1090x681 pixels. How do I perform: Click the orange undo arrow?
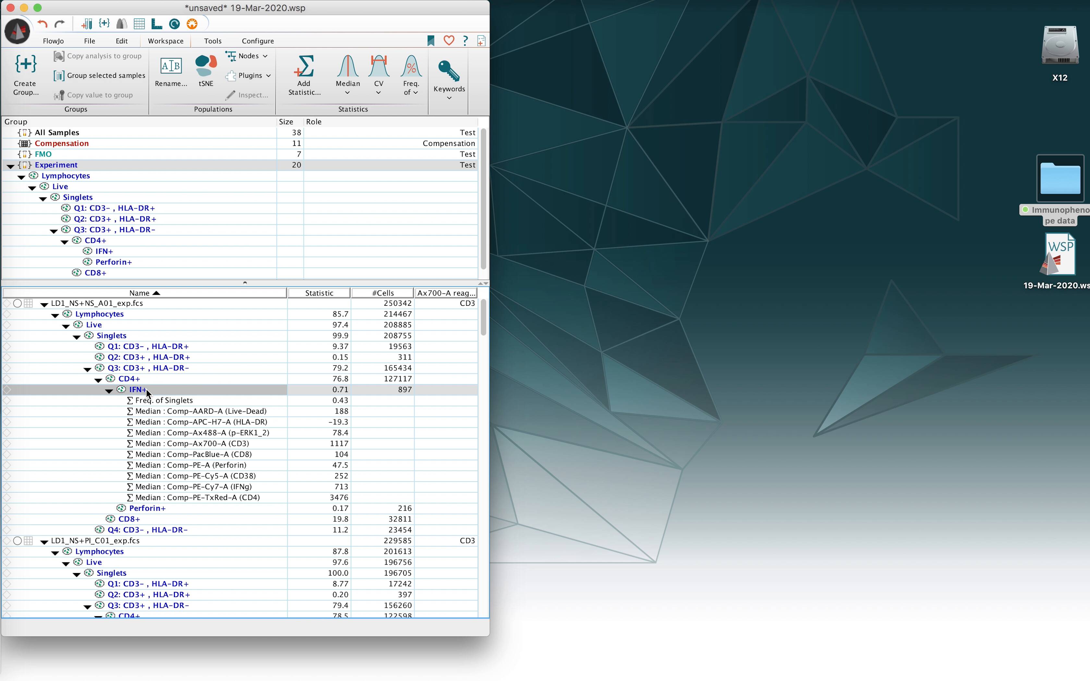tap(43, 24)
